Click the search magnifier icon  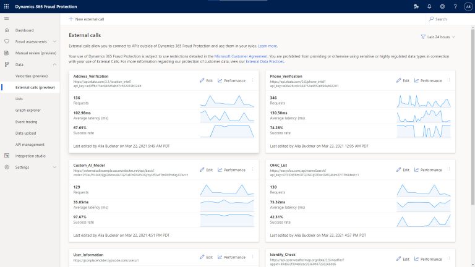tap(431, 19)
